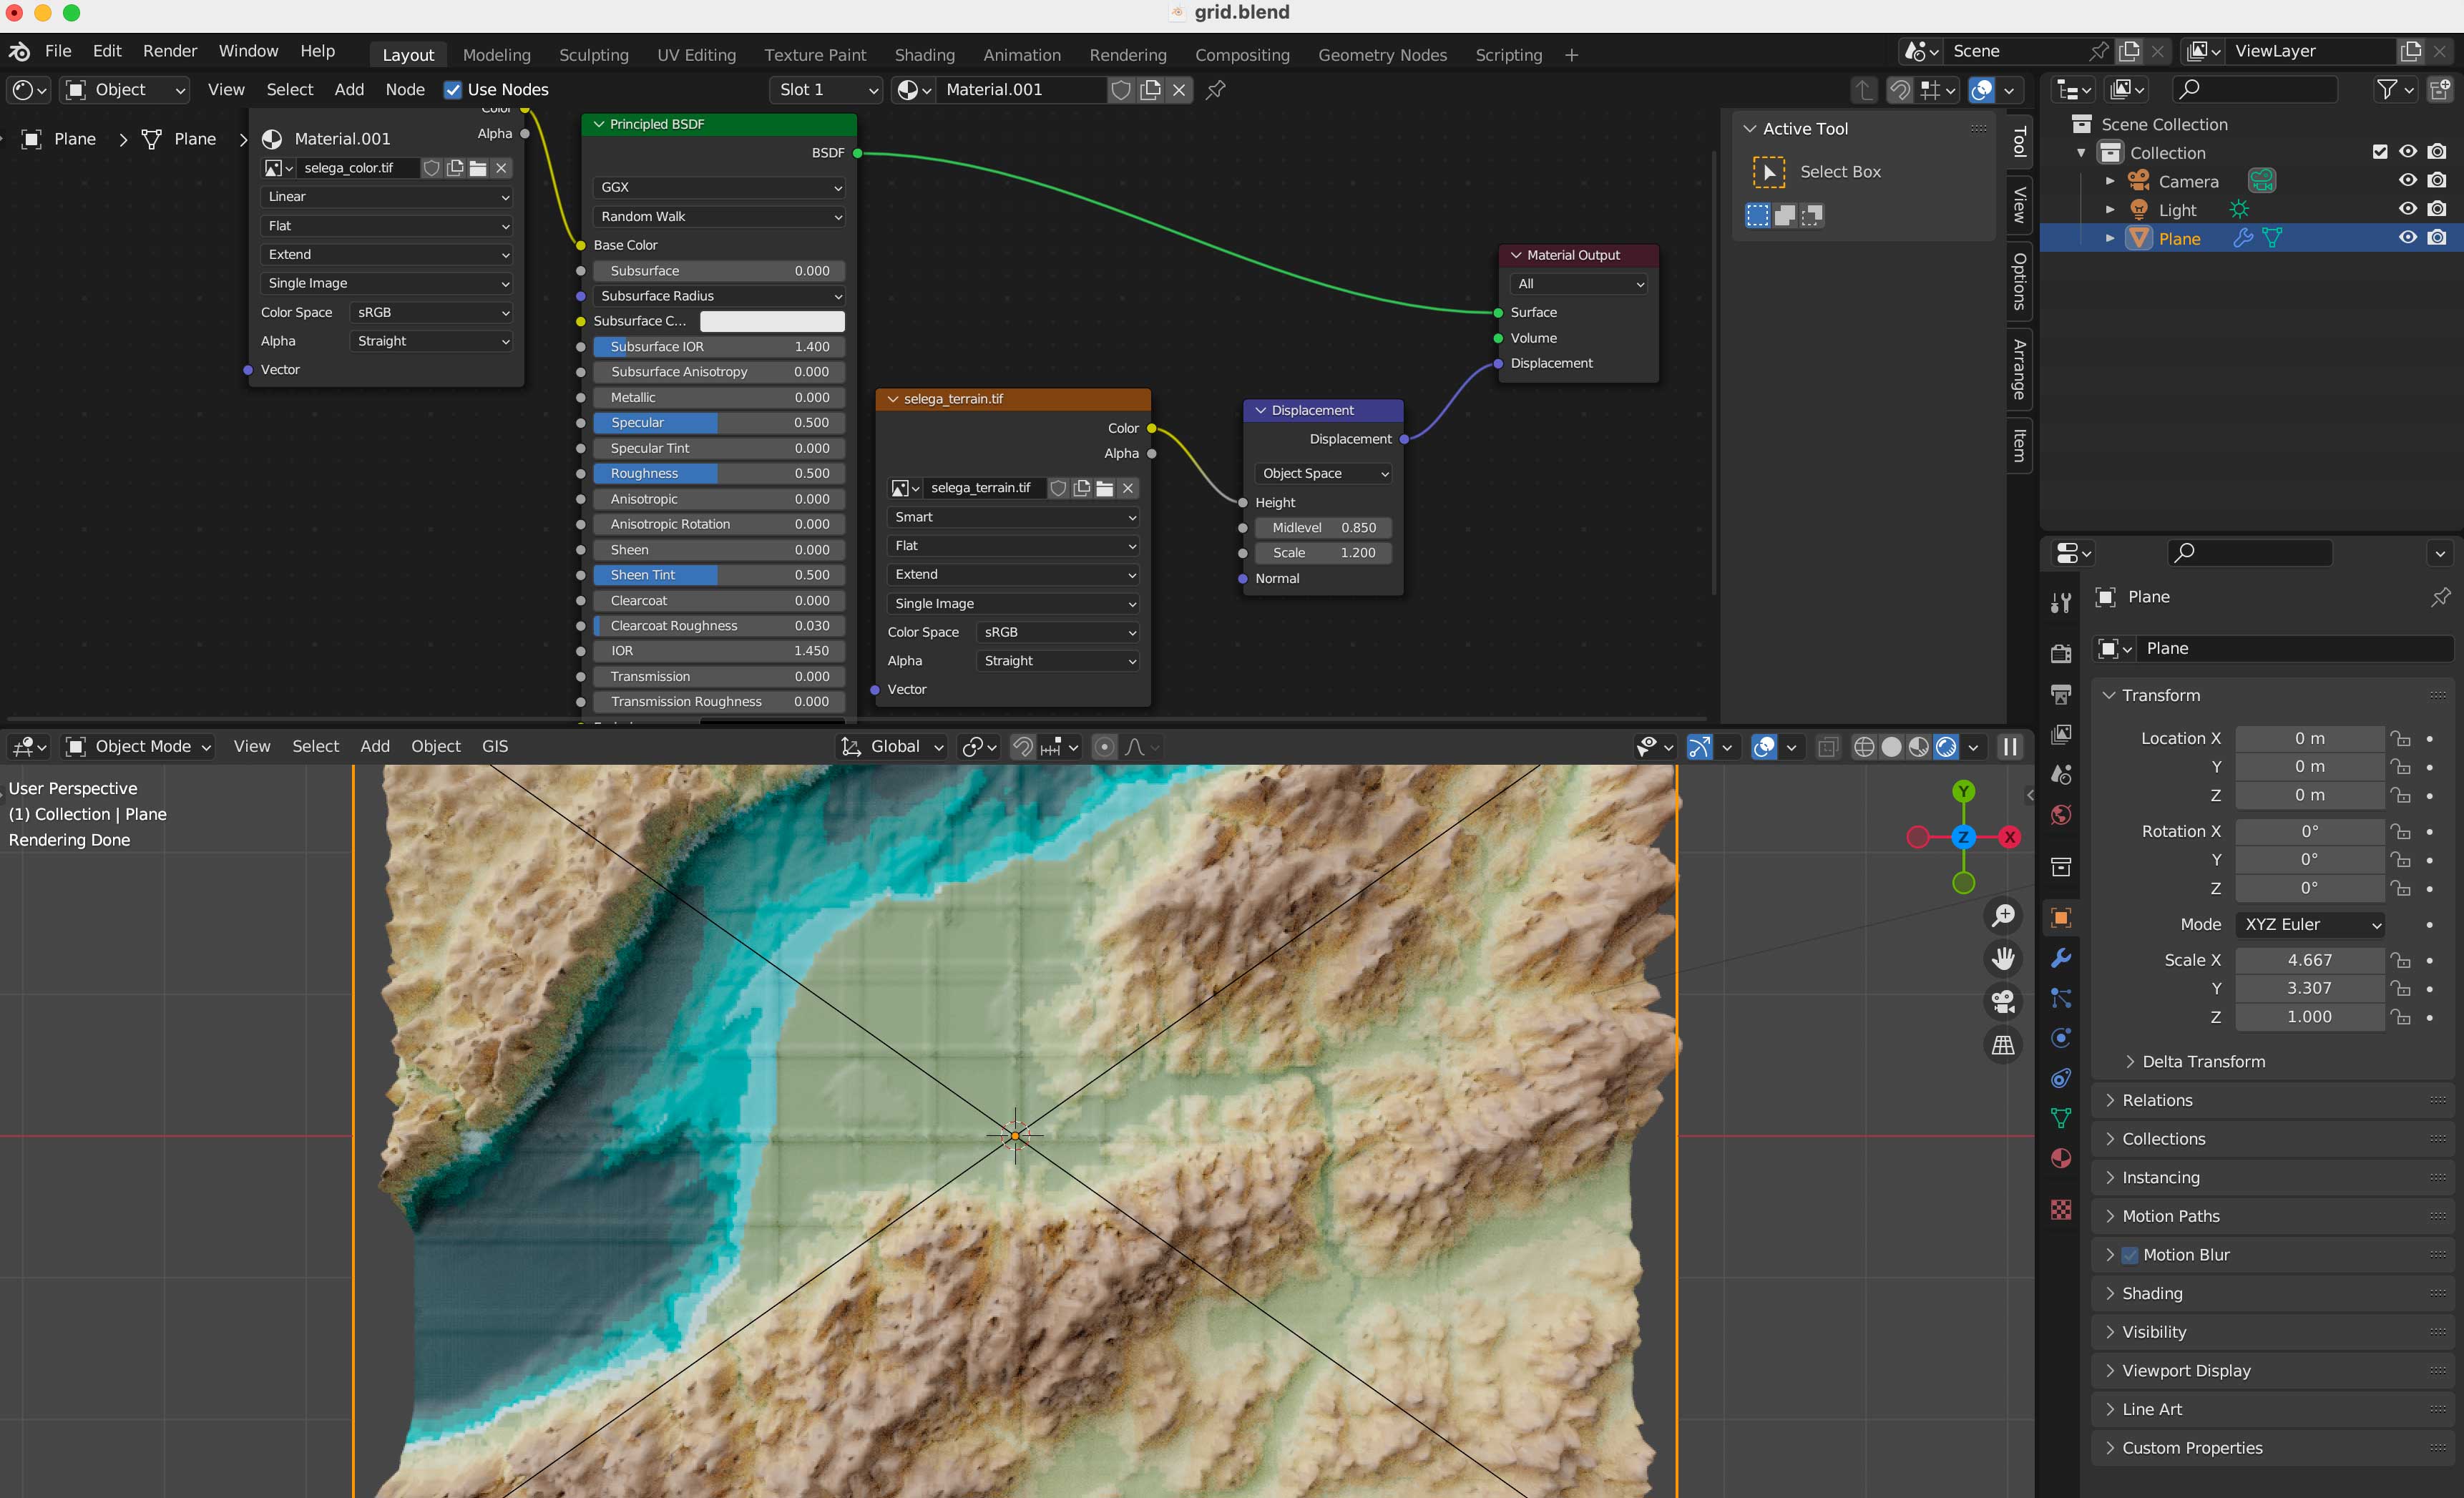This screenshot has width=2464, height=1498.
Task: Open the Object Space dropdown in the Displacement node
Action: tap(1323, 473)
